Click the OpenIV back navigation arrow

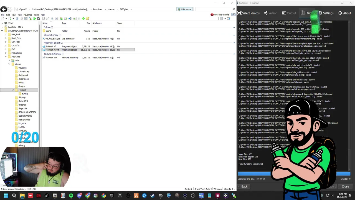tap(4, 9)
